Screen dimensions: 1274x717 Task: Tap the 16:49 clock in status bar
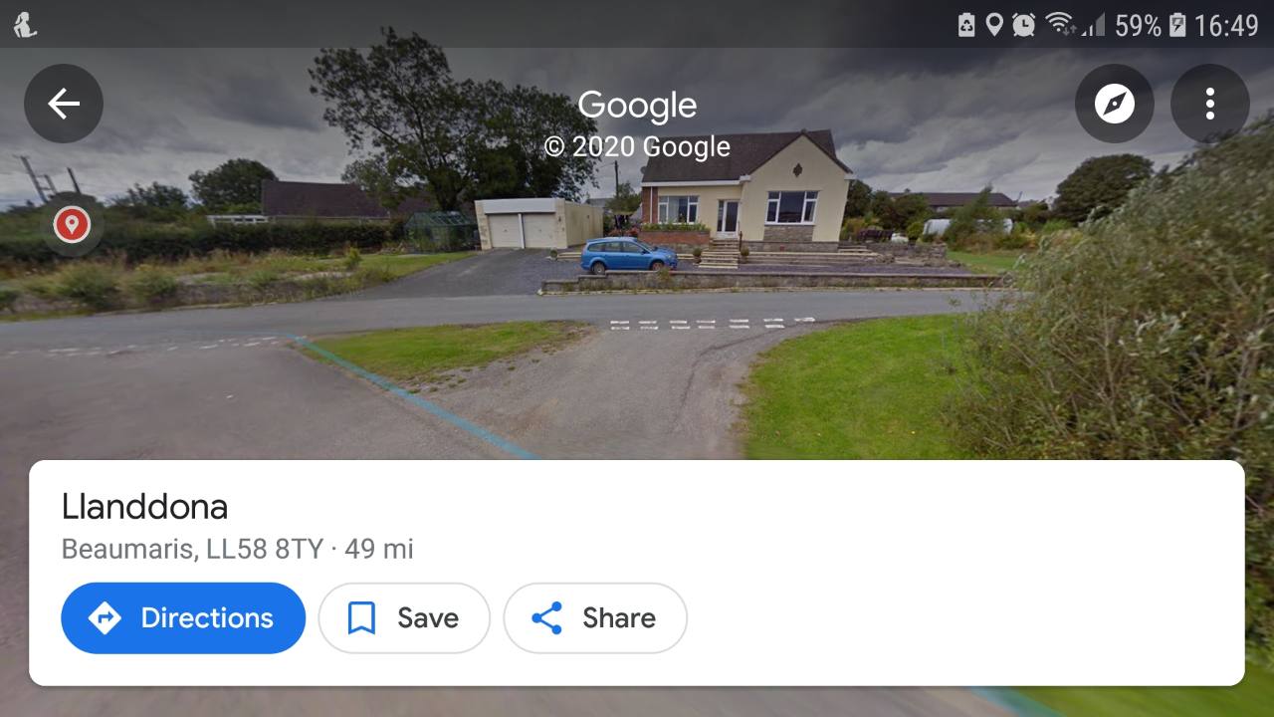click(x=1226, y=25)
